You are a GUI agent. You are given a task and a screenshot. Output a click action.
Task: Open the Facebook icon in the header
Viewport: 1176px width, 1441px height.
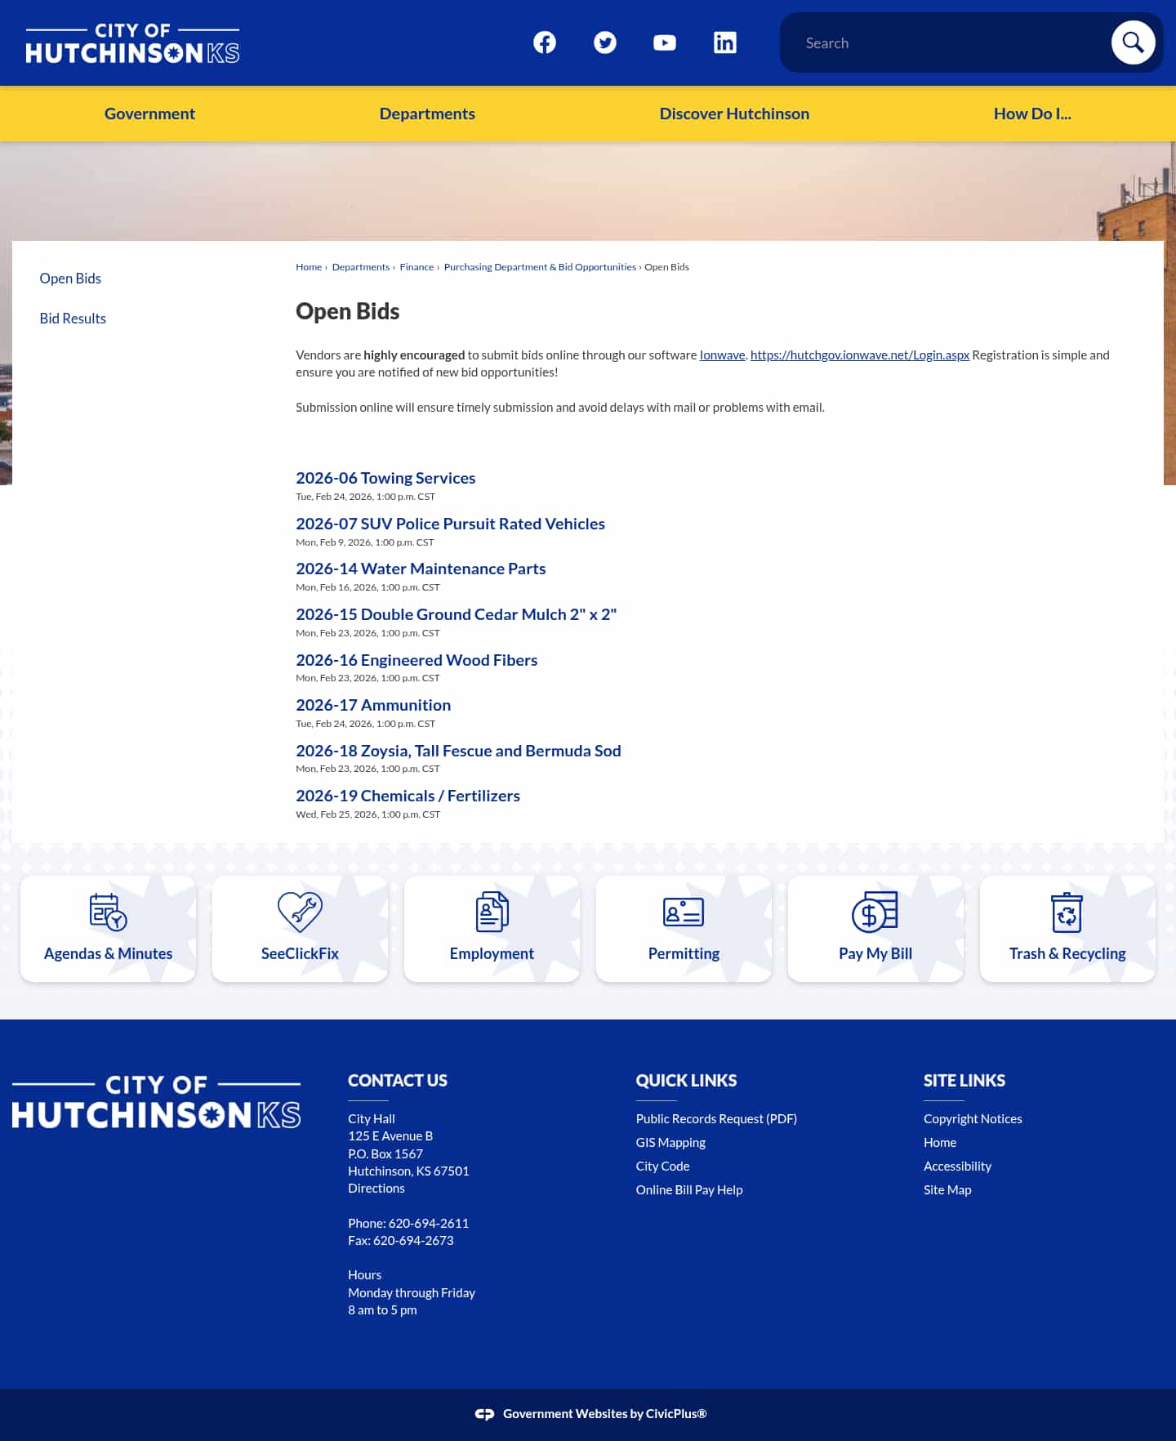pos(545,42)
